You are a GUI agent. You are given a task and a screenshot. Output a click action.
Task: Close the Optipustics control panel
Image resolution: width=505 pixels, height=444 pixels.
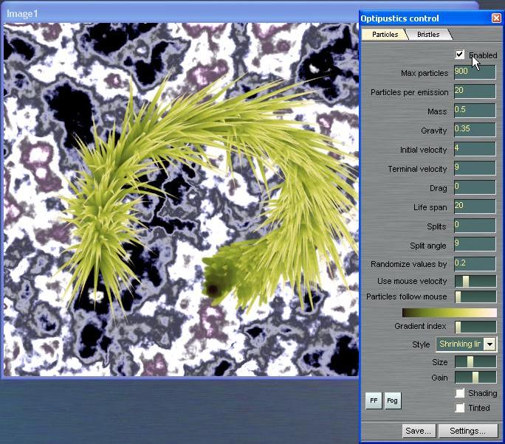tap(496, 18)
